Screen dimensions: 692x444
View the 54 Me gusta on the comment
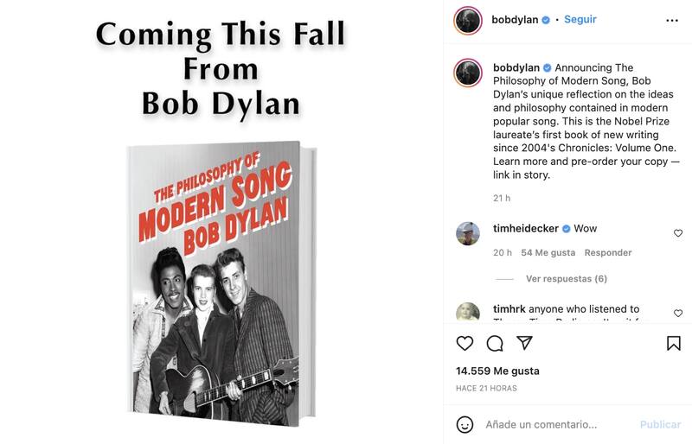pos(548,252)
